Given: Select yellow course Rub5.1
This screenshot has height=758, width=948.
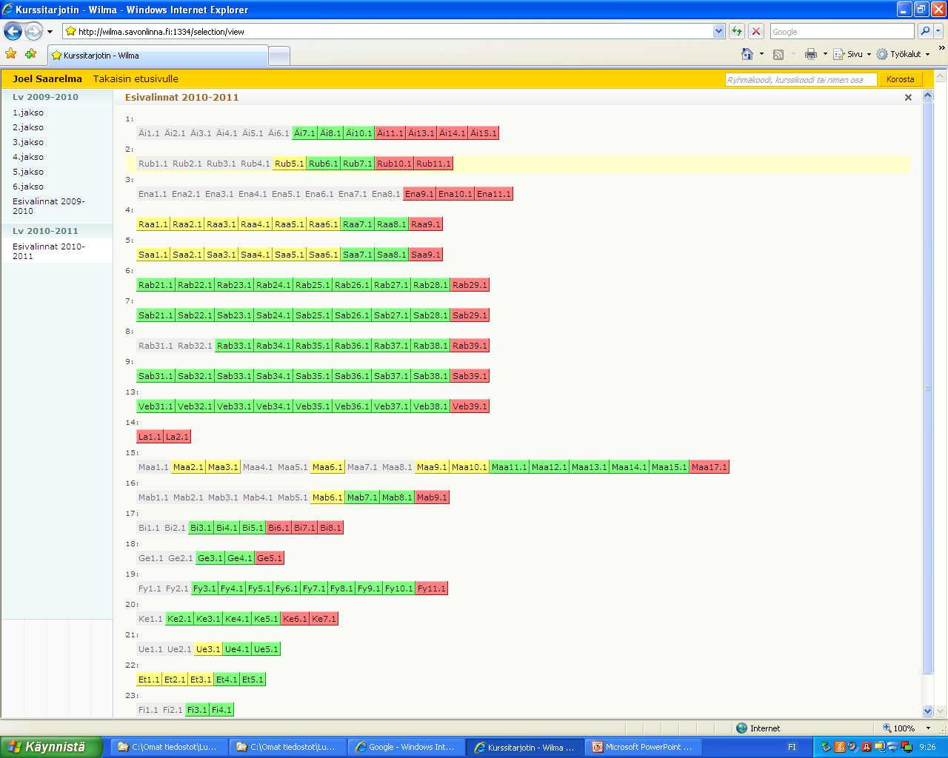Looking at the screenshot, I should click(289, 164).
